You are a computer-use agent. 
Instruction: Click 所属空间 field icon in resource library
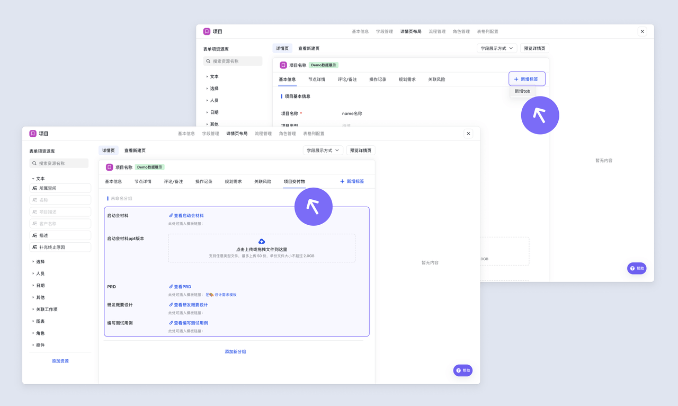(x=34, y=188)
